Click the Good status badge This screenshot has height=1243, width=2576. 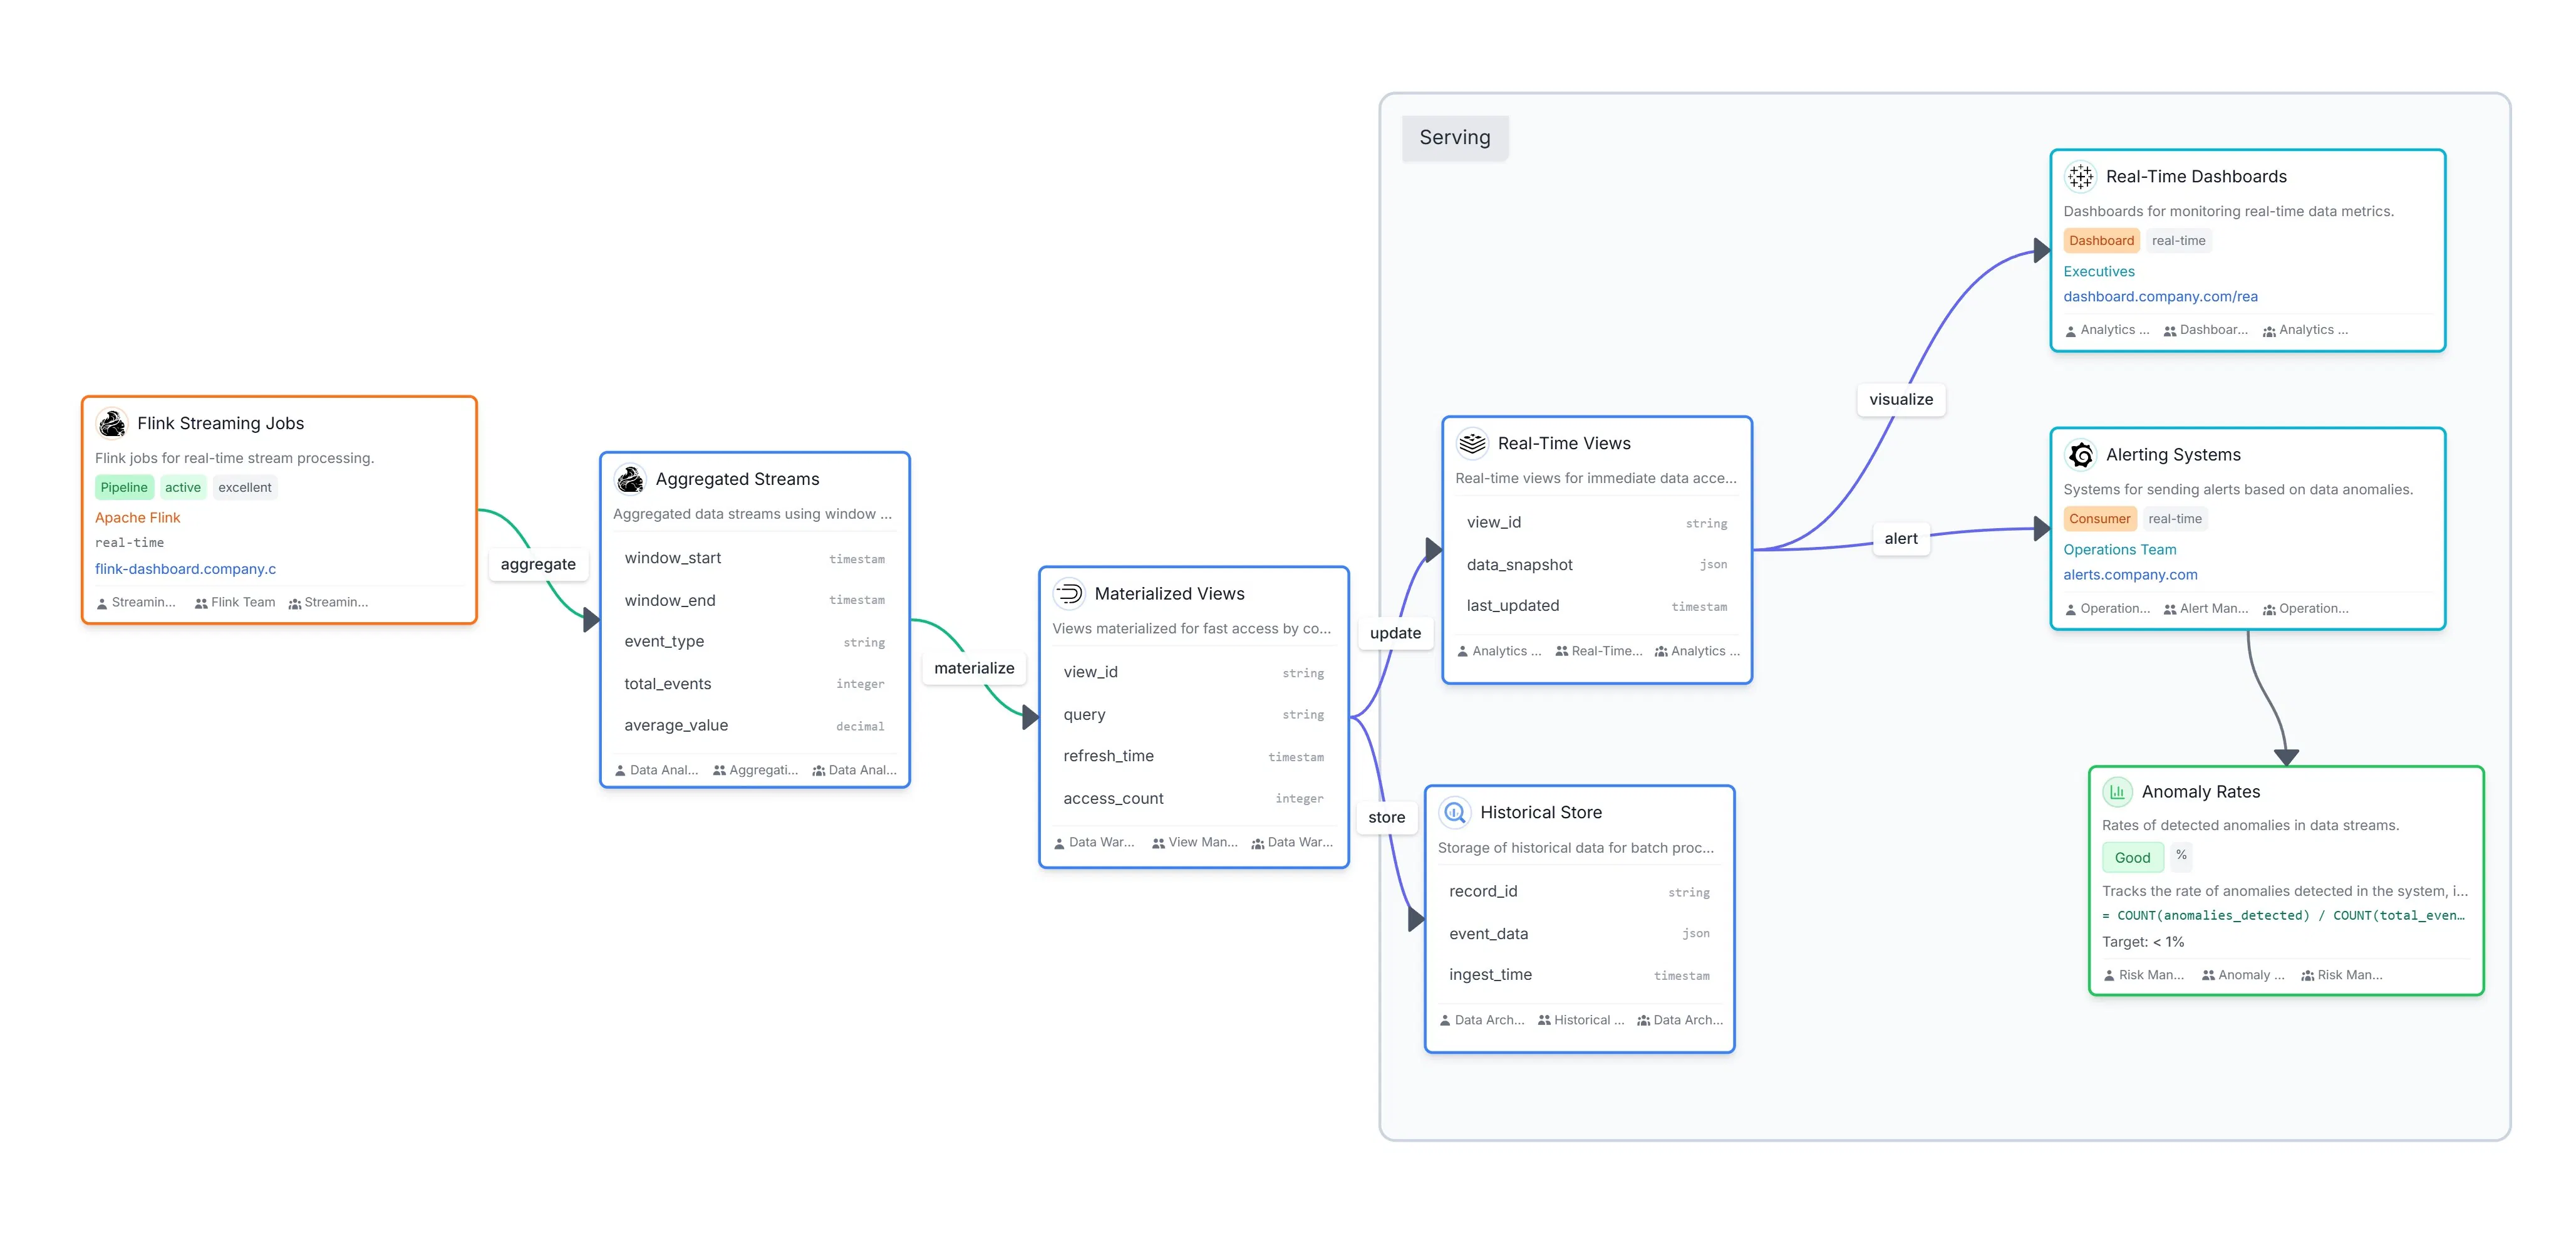2132,857
